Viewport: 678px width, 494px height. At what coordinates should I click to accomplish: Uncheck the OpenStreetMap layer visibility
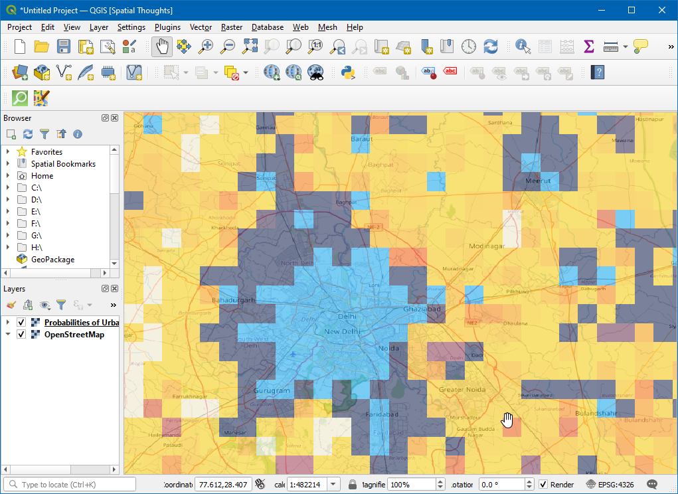click(x=21, y=335)
